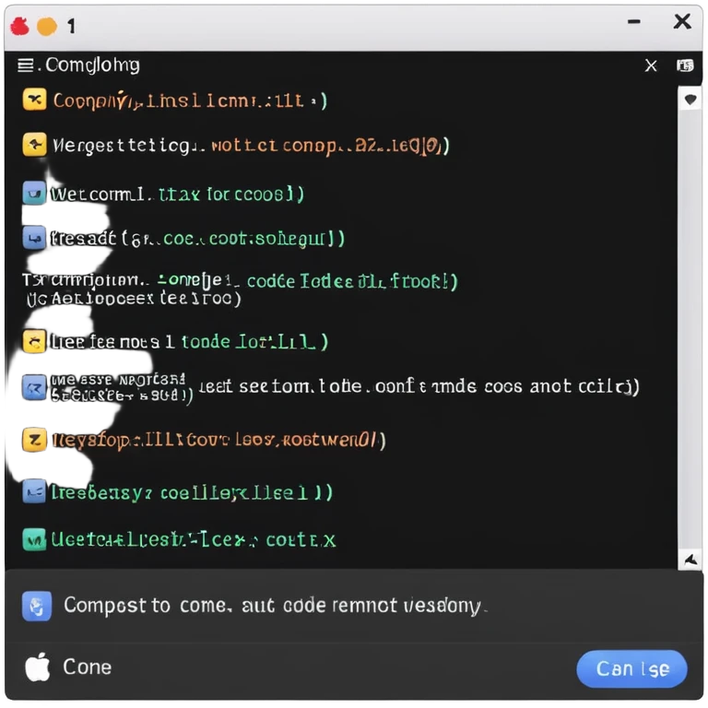This screenshot has width=708, height=708.
Task: Select the lleysfop orange line
Action: pyautogui.click(x=218, y=440)
